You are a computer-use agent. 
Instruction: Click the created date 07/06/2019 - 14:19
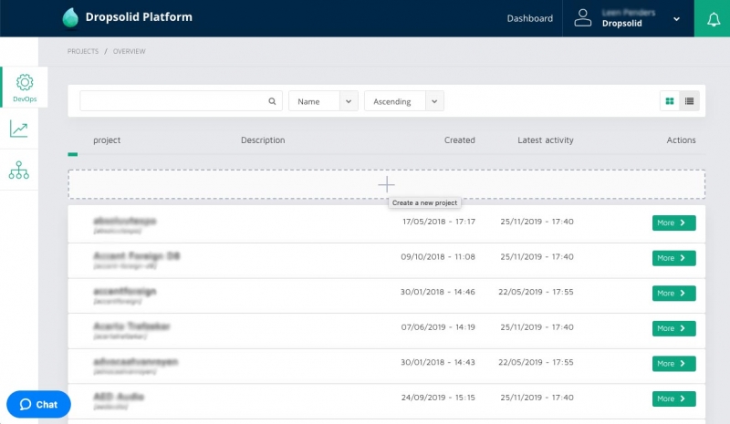coord(438,327)
